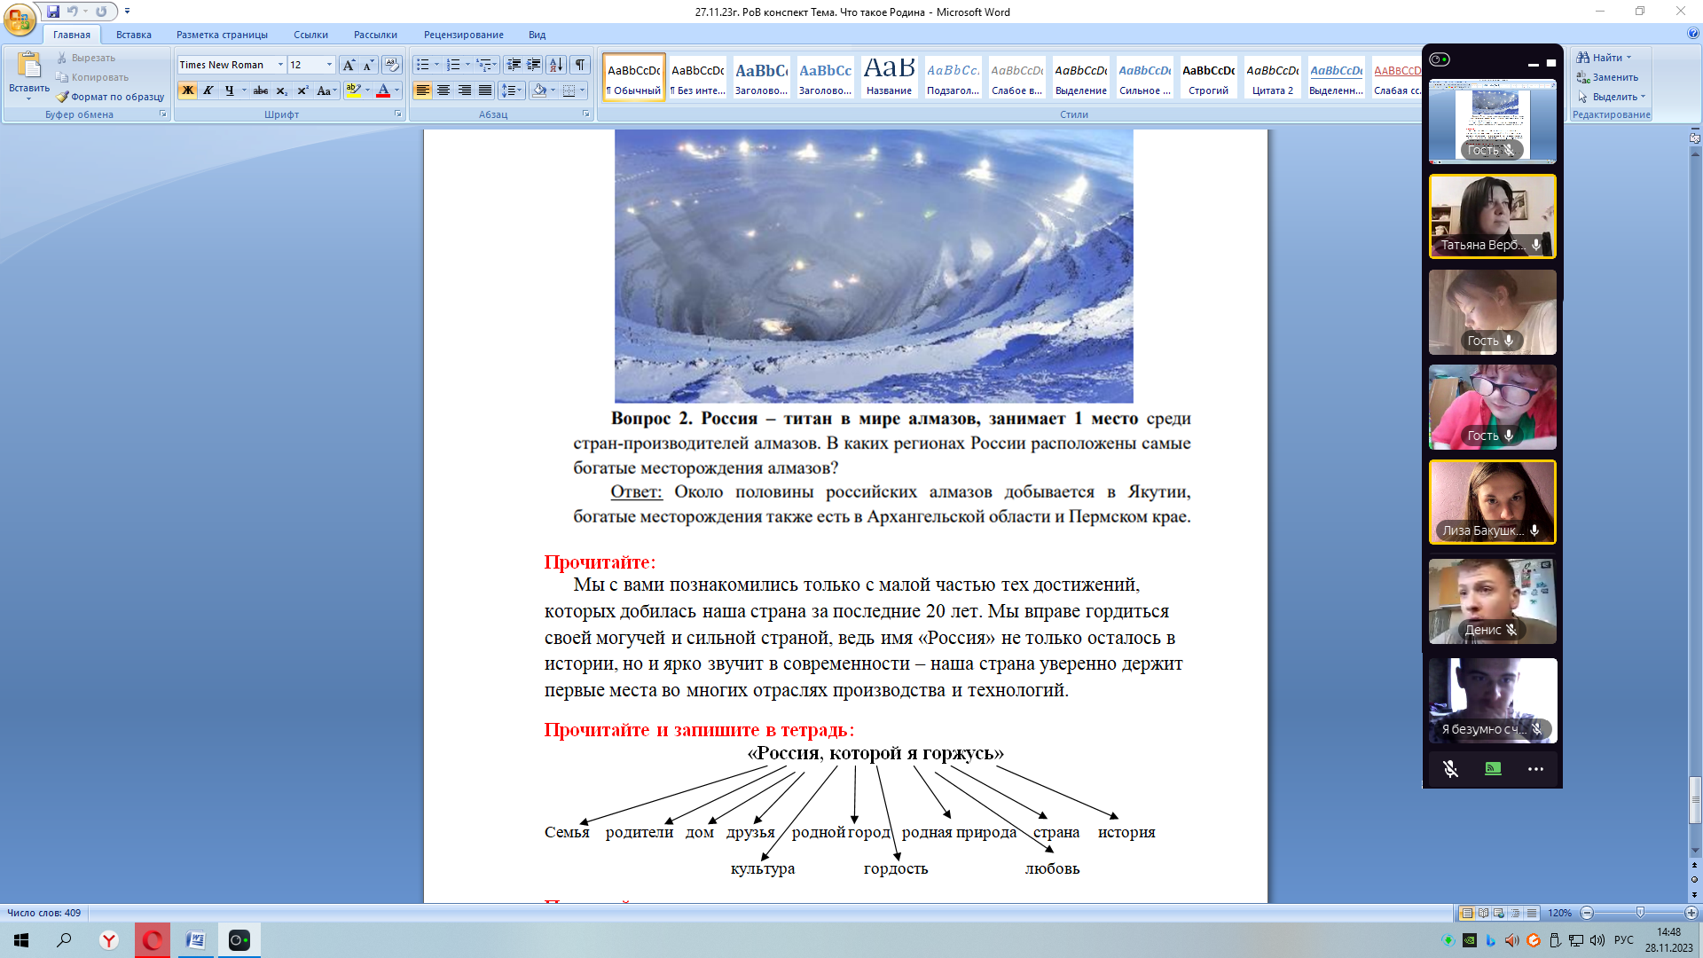Viewport: 1703px width, 958px height.
Task: Toggle bold (Ж) formatting
Action: coord(187,90)
